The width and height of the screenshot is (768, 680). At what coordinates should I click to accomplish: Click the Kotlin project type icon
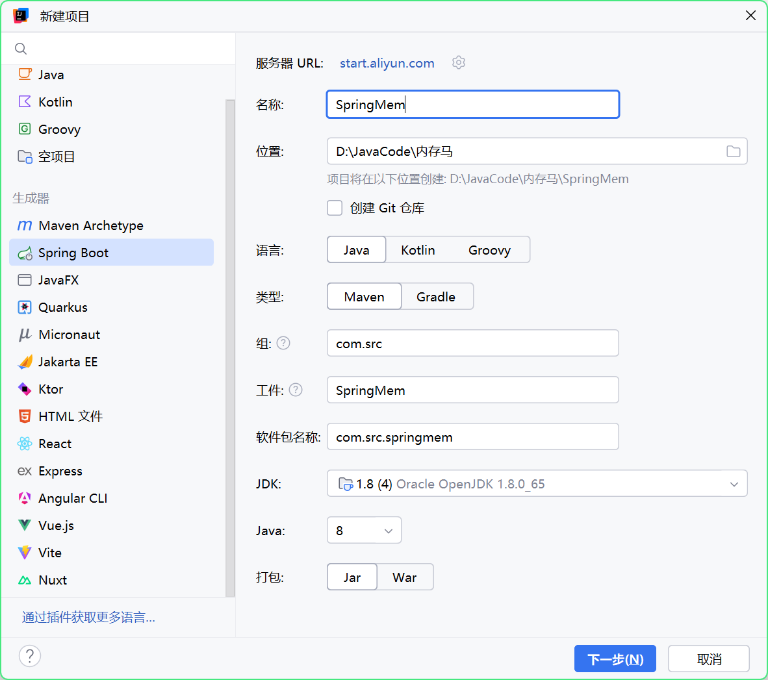coord(25,102)
